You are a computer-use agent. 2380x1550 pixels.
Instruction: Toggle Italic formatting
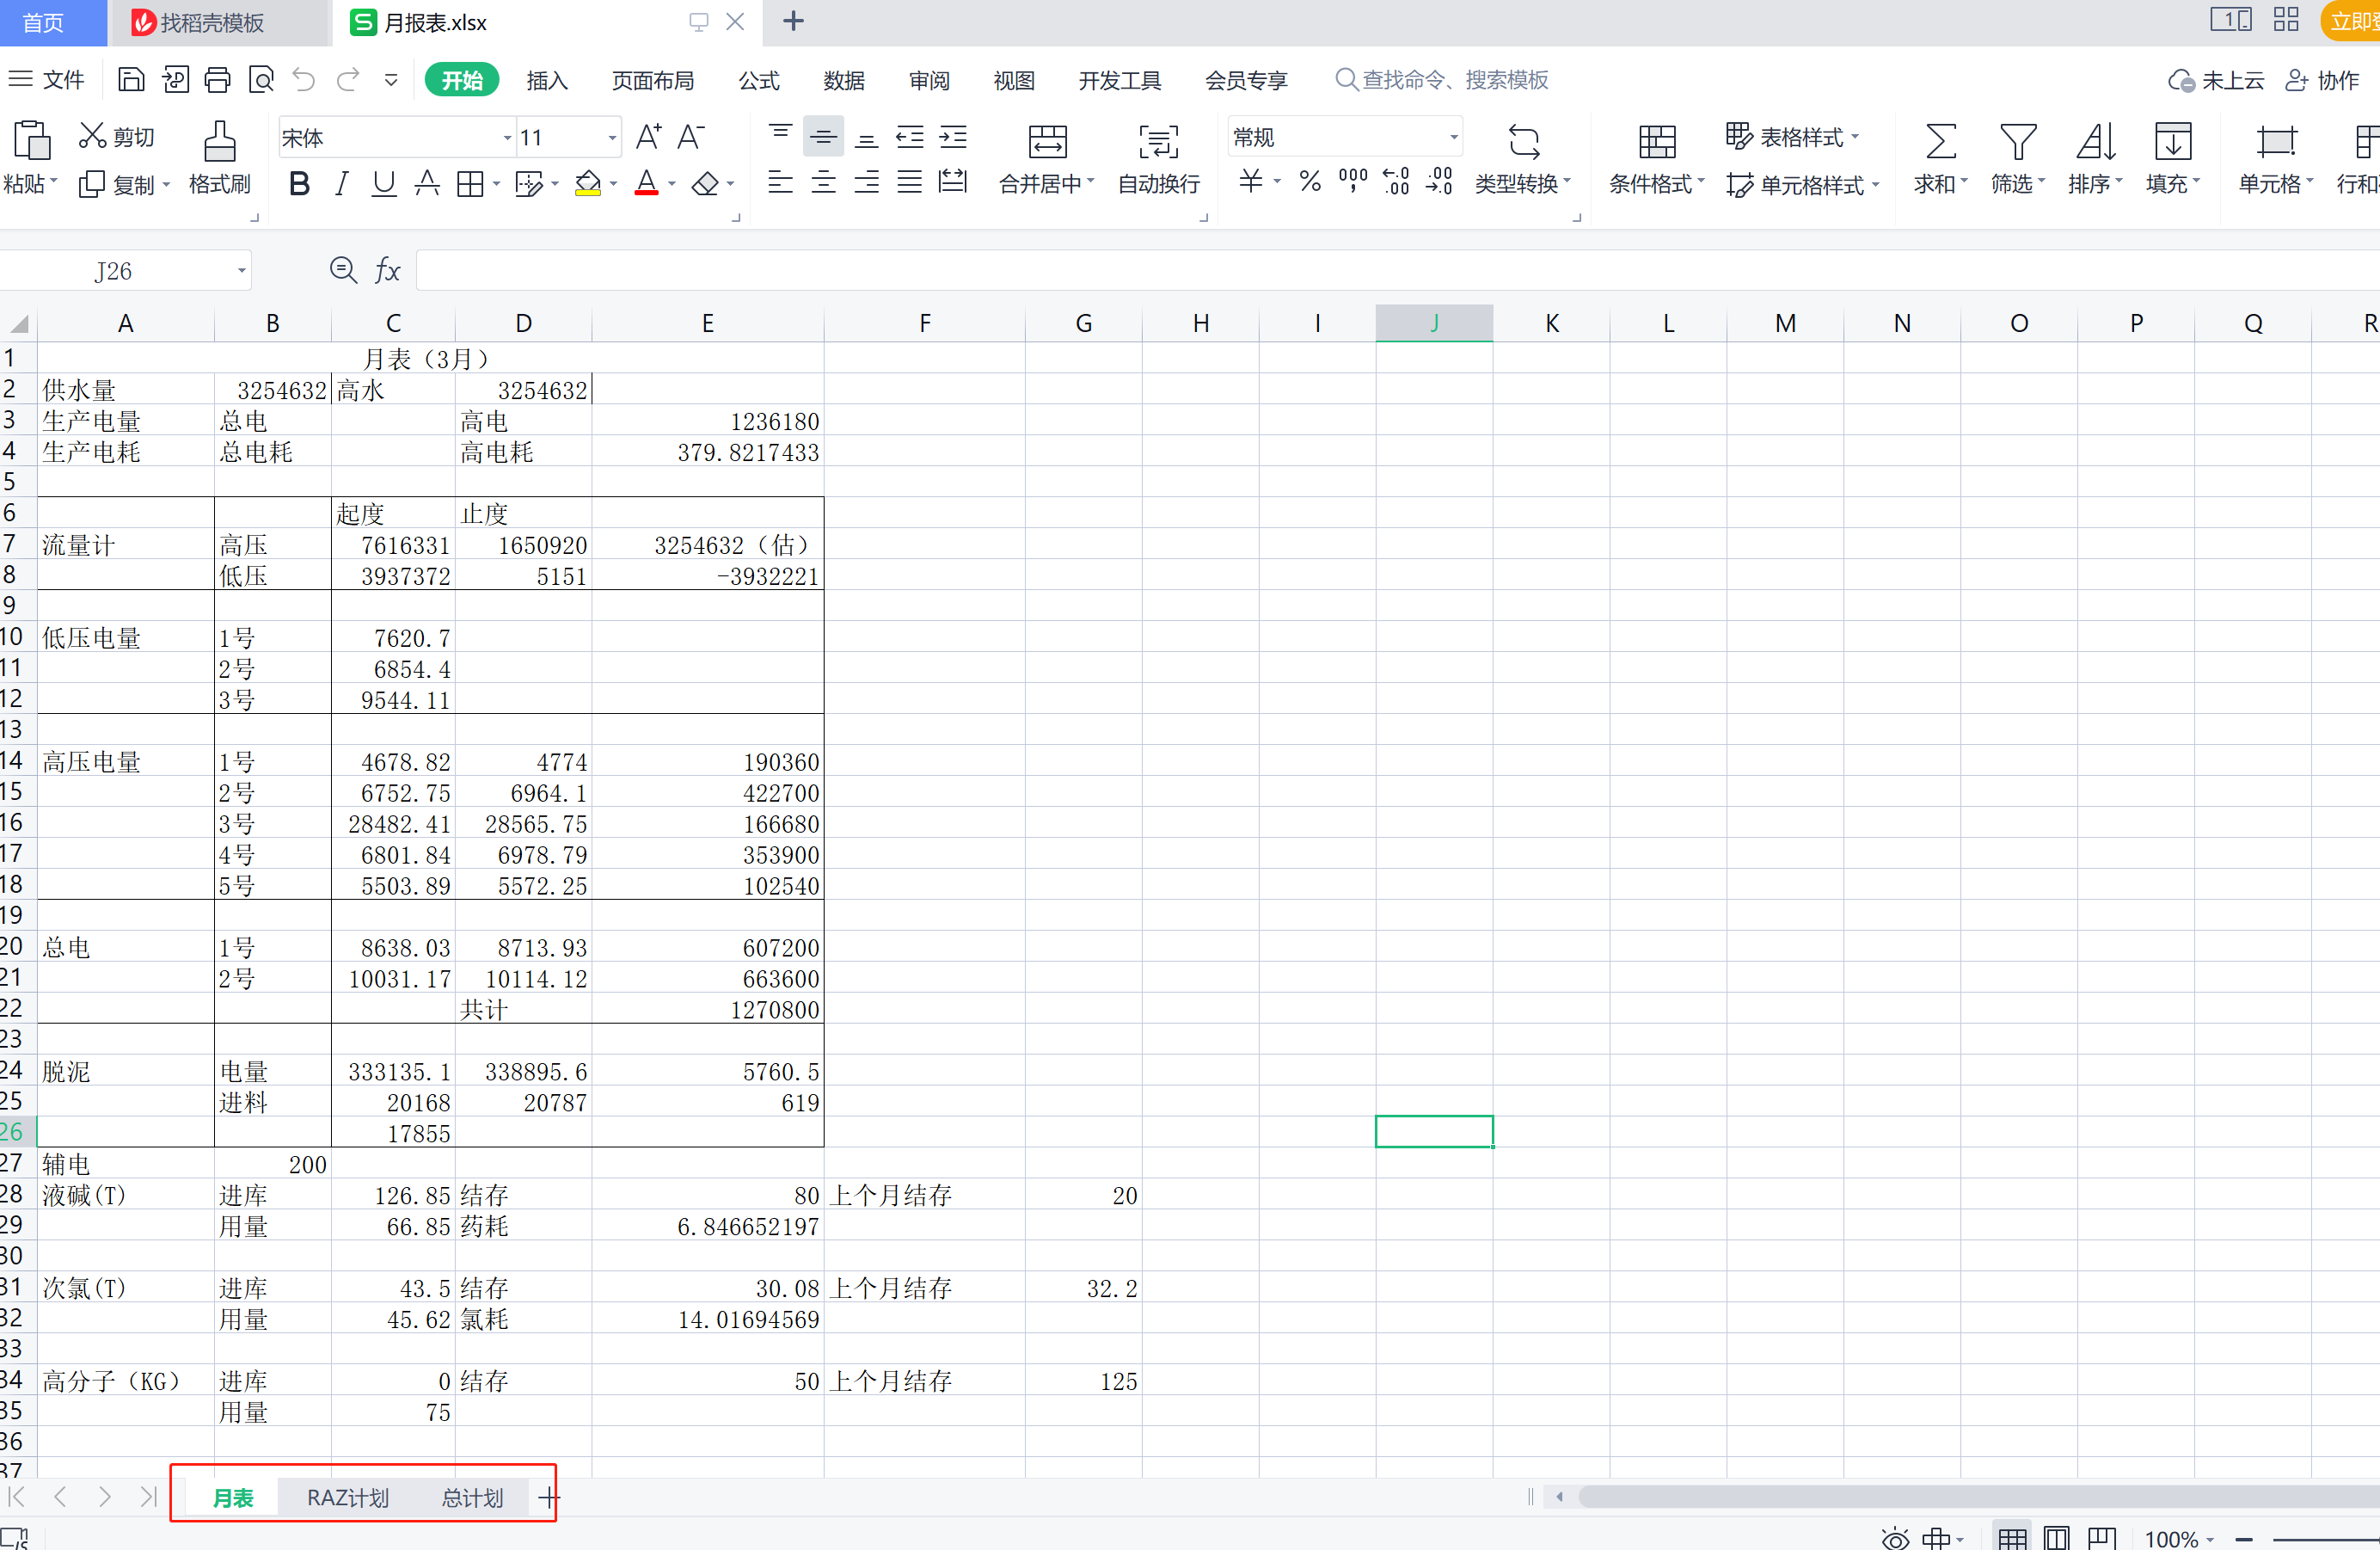click(341, 184)
